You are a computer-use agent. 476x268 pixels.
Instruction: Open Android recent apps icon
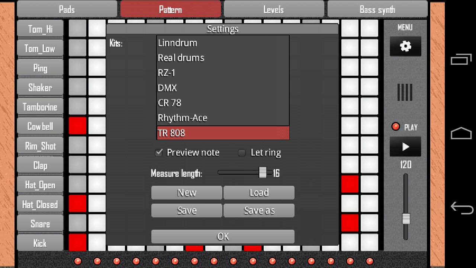pos(461,59)
